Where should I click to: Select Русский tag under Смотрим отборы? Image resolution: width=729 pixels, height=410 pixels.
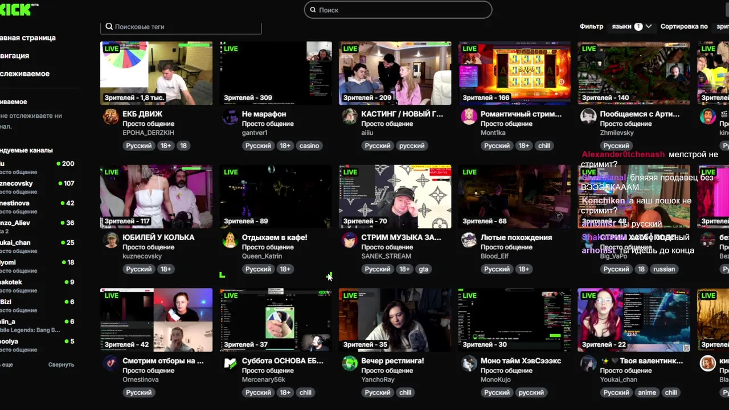click(139, 392)
